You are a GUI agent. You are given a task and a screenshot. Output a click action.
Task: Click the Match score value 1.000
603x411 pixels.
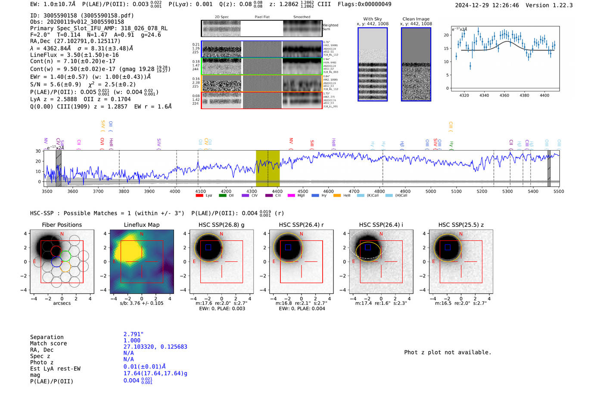click(x=132, y=340)
